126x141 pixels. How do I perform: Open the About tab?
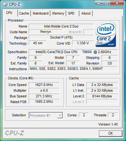pyautogui.click(x=86, y=13)
